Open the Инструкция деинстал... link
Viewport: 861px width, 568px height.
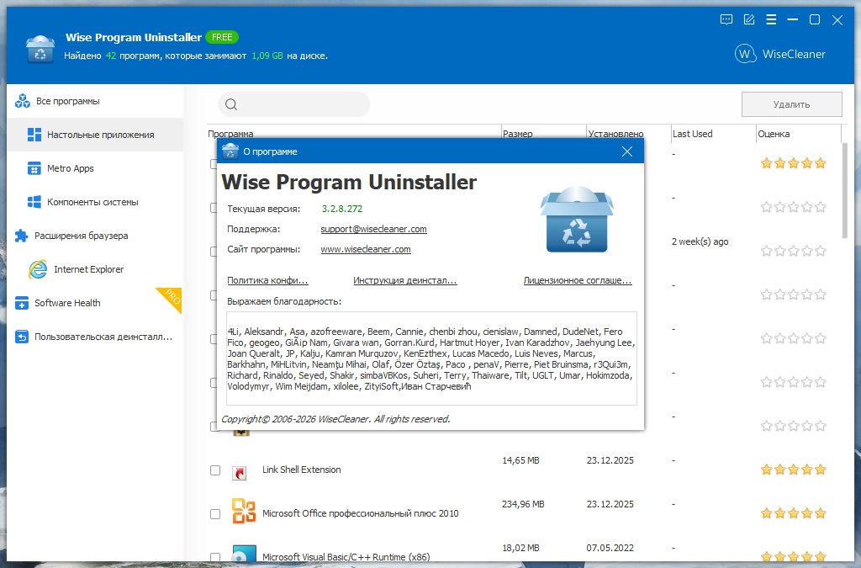click(404, 280)
